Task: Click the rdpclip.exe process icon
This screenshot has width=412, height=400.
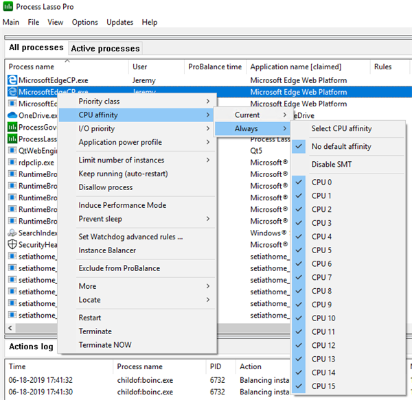Action: (12, 163)
